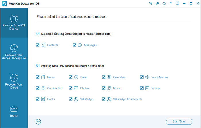201x128 pixels.
Task: Click the WhatsApp Attachments label
Action: pyautogui.click(x=128, y=99)
